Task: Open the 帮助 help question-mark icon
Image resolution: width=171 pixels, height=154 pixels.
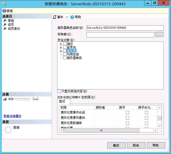Action: pos(72,17)
